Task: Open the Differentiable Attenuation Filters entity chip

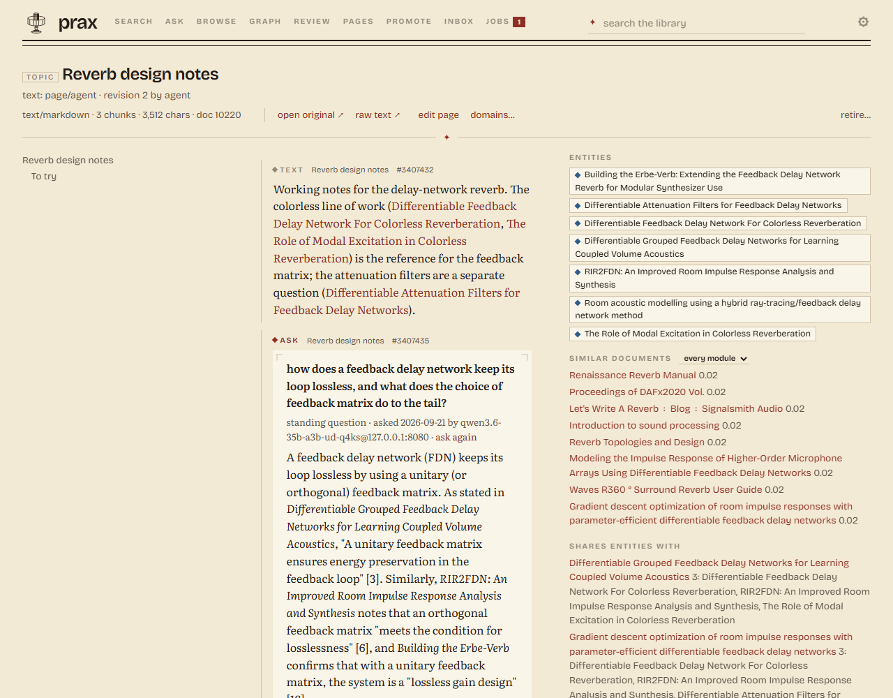Action: click(x=708, y=205)
